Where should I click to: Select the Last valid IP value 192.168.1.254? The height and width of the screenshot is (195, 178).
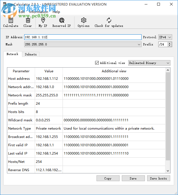click(x=47, y=153)
